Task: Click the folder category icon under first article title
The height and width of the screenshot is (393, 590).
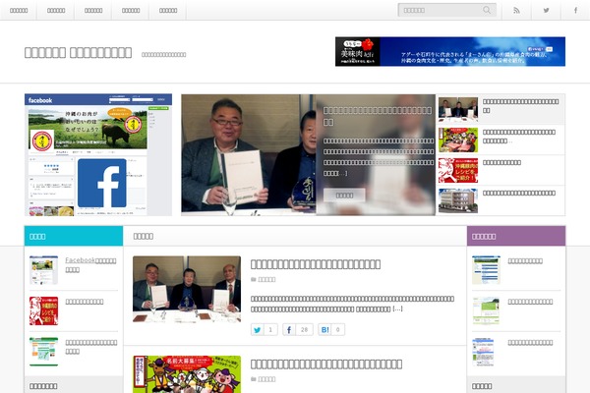Action: (x=254, y=279)
